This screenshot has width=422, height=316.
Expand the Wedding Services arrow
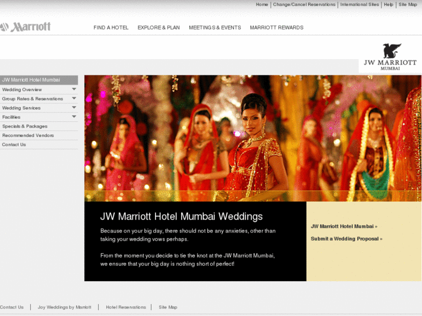(74, 108)
